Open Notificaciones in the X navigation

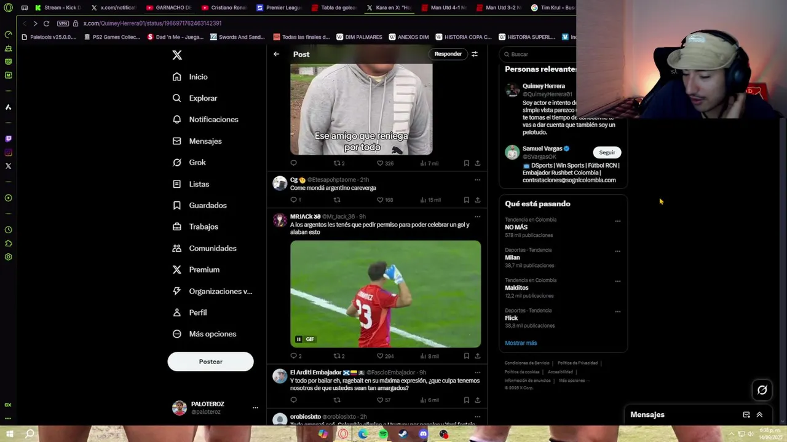pyautogui.click(x=206, y=120)
